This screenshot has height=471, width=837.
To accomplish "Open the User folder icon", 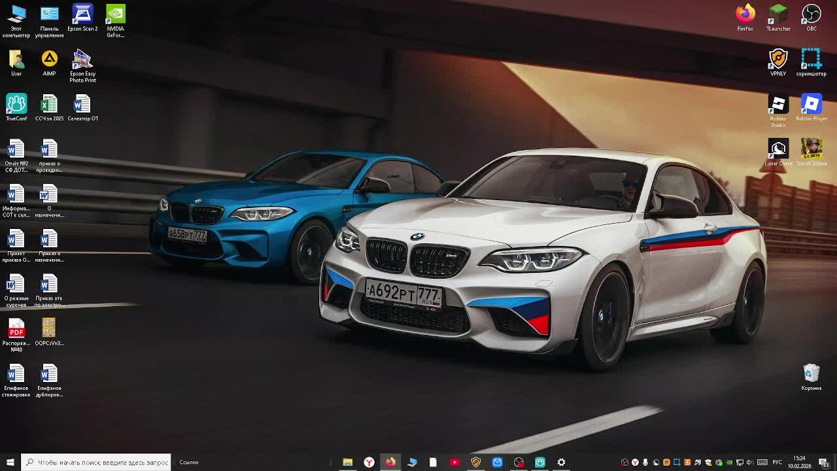I will (16, 63).
